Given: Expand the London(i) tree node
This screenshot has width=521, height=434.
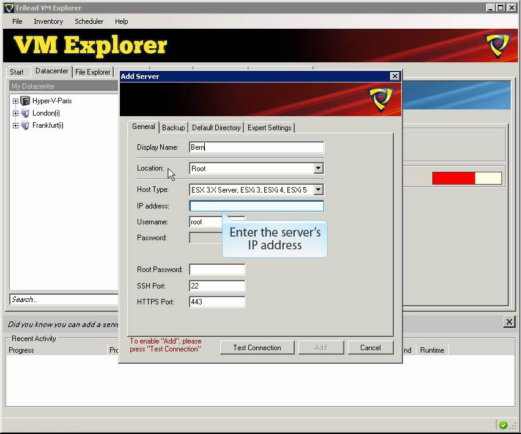Looking at the screenshot, I should [15, 113].
